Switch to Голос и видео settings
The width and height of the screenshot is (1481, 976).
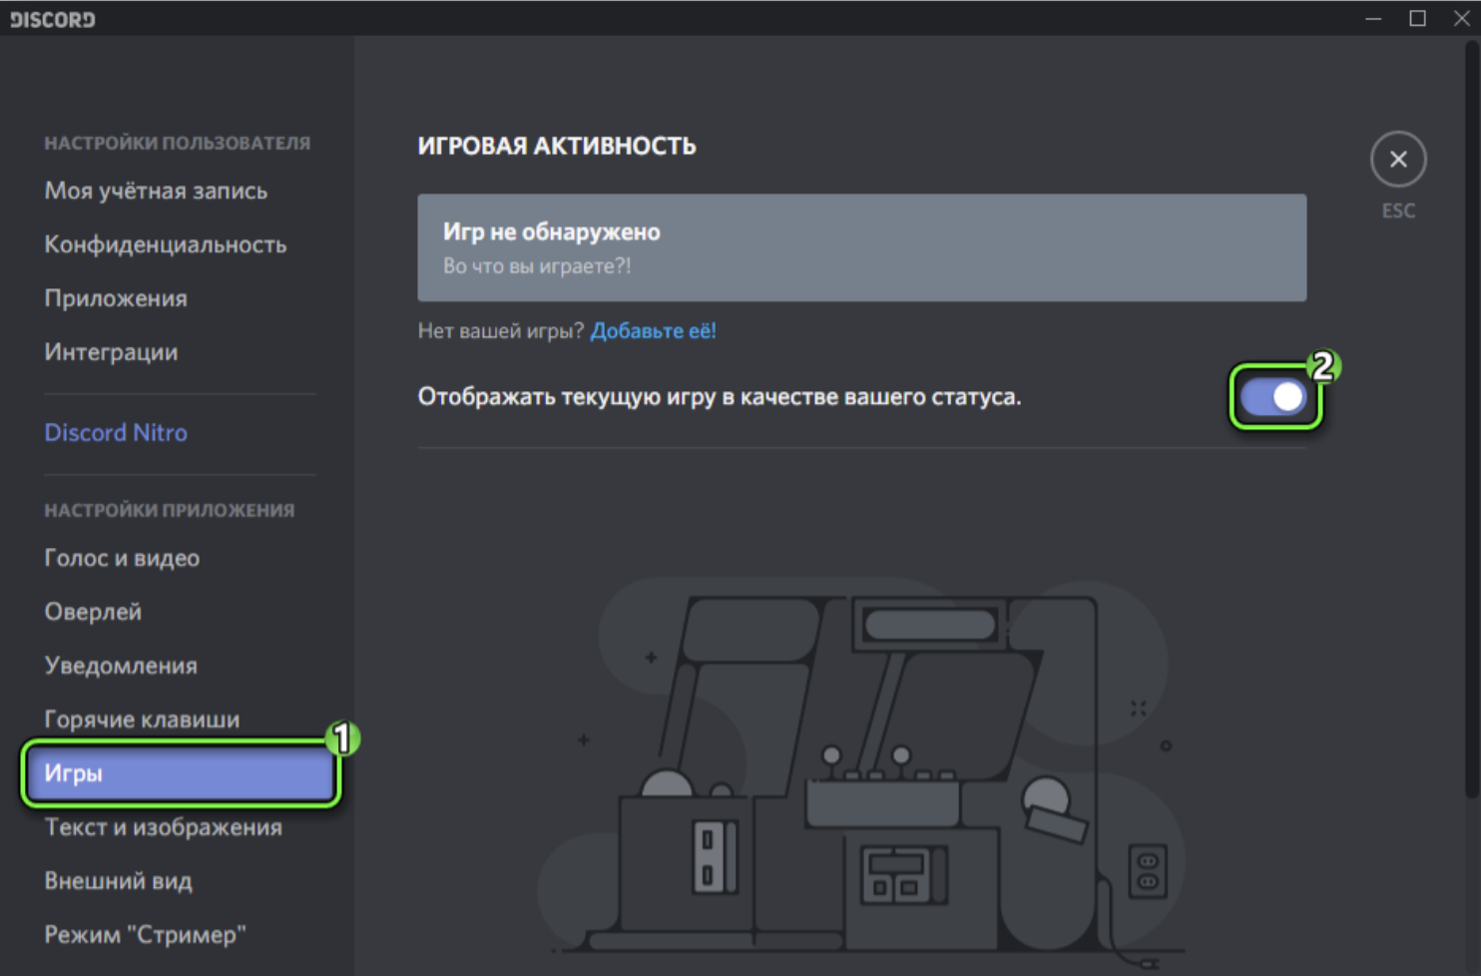[x=122, y=558]
